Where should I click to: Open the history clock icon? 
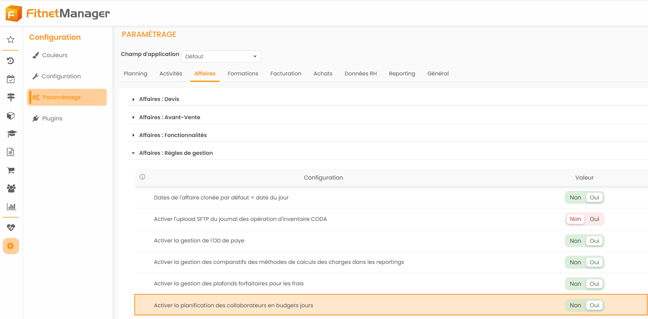(x=11, y=61)
